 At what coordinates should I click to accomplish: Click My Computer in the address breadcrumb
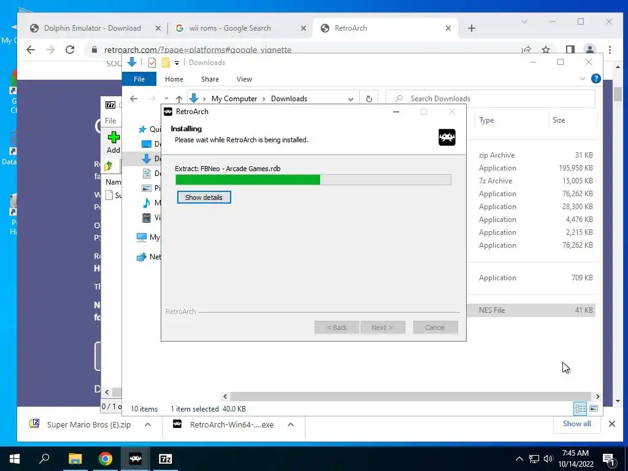234,99
